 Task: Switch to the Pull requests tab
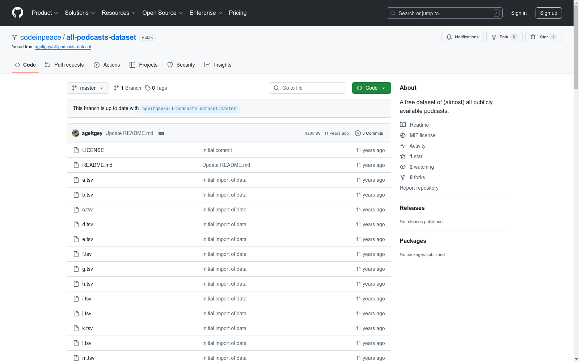click(64, 65)
